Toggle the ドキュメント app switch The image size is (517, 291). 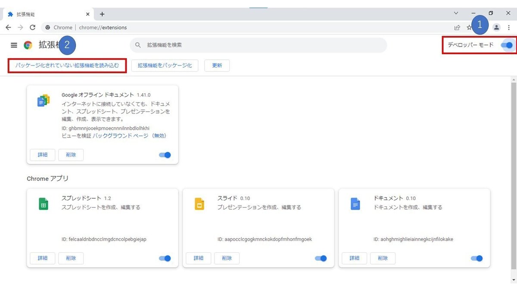(477, 258)
